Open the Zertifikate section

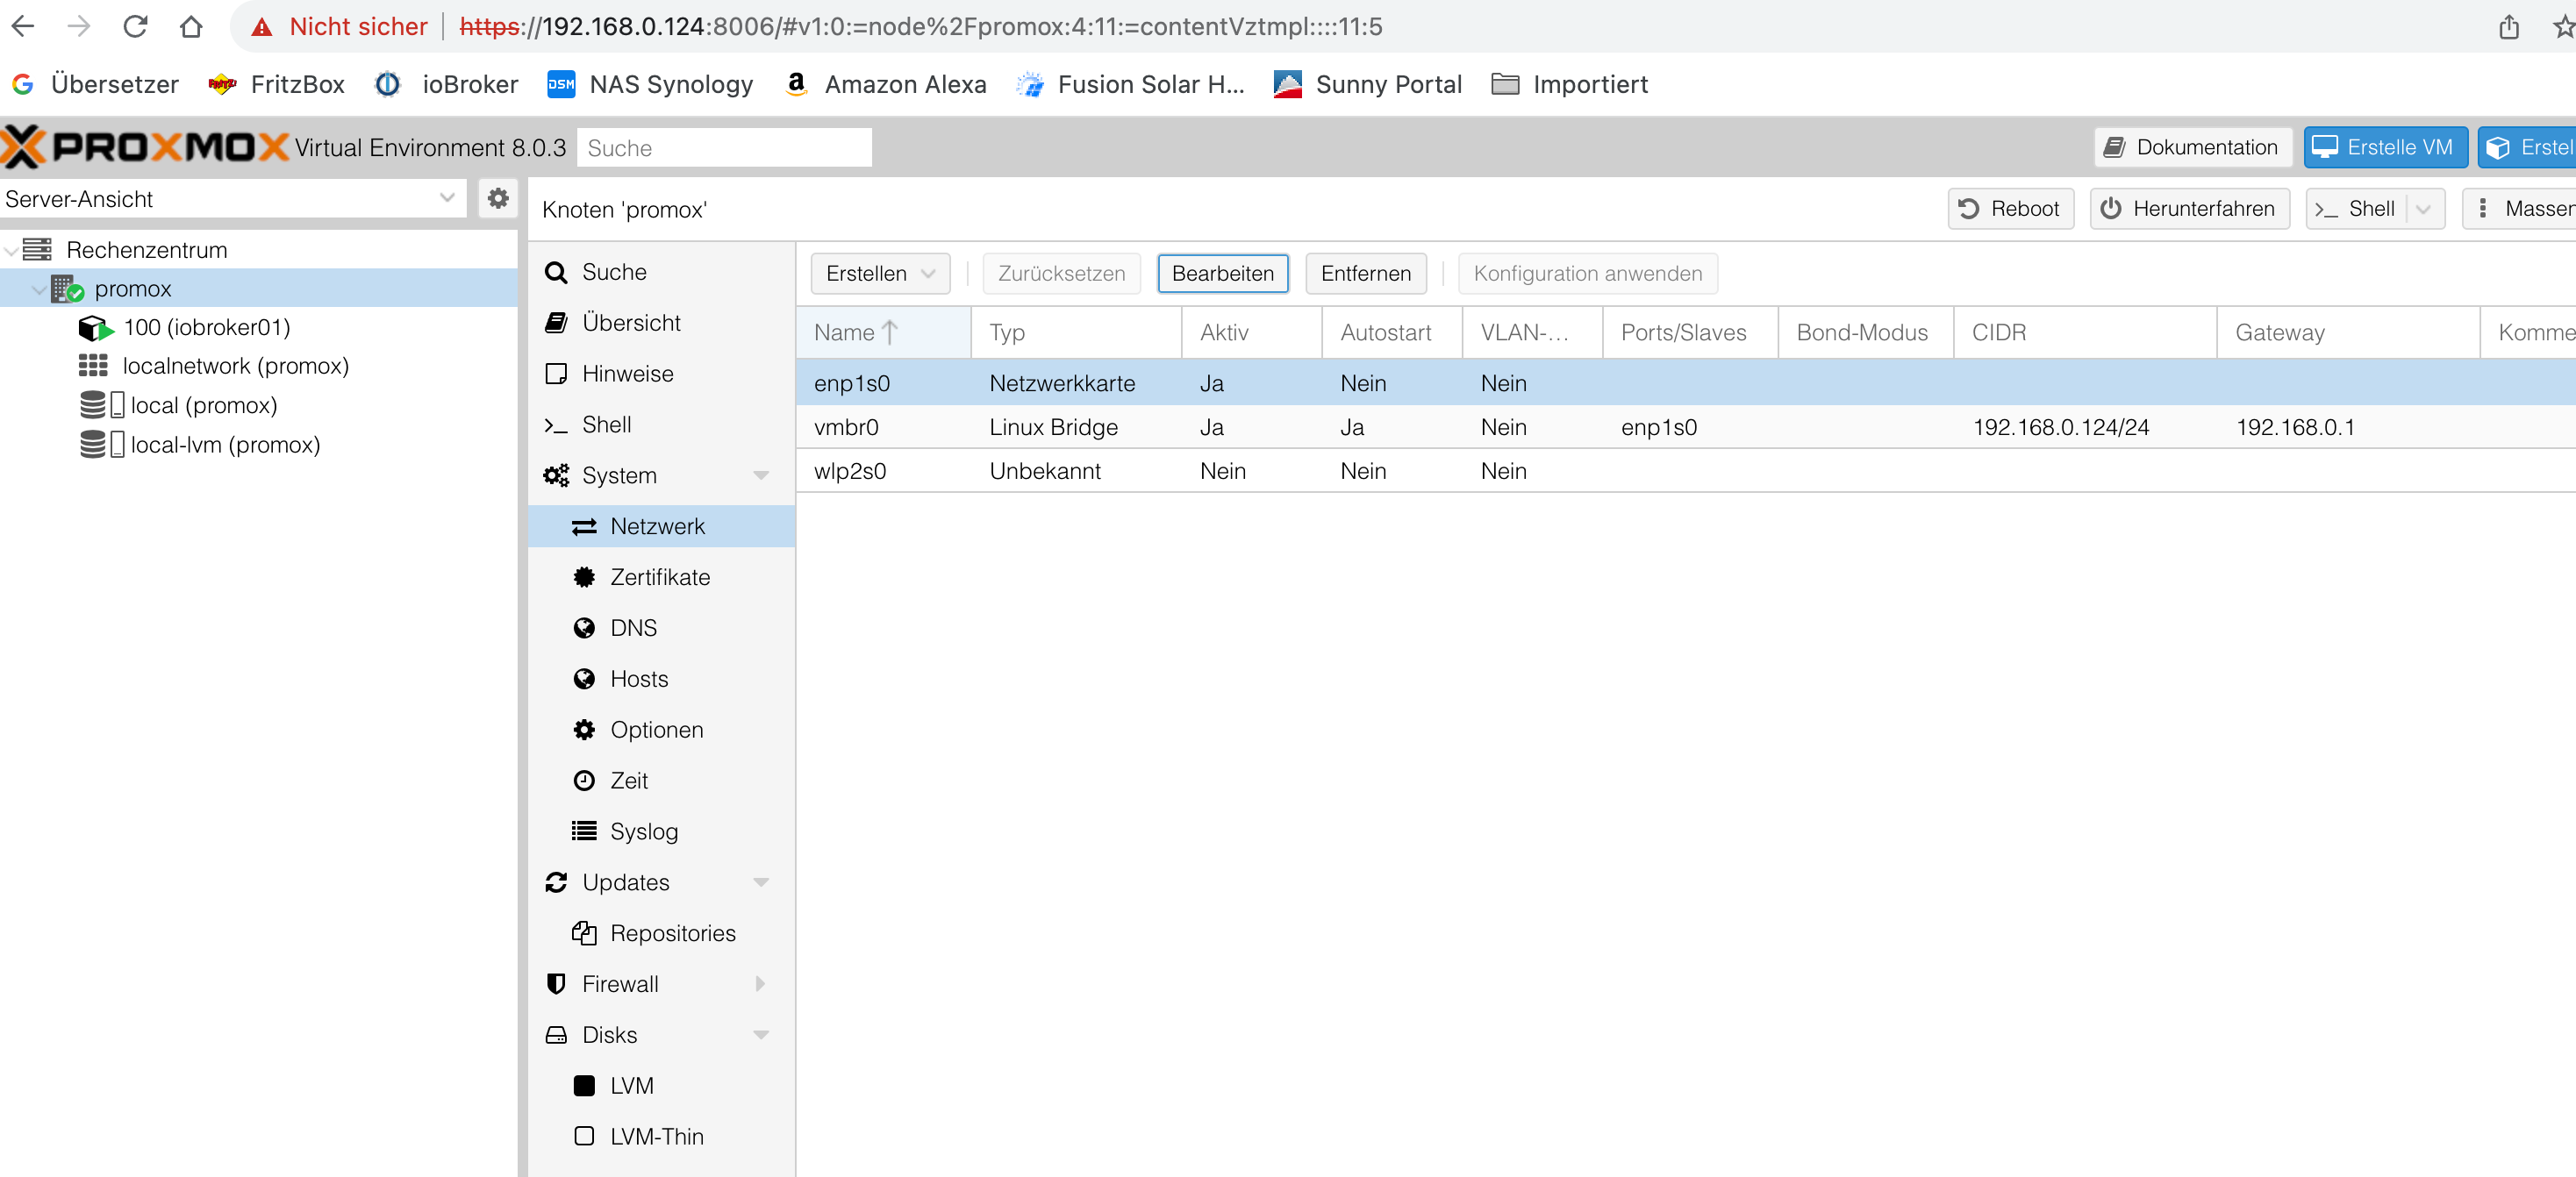659,577
